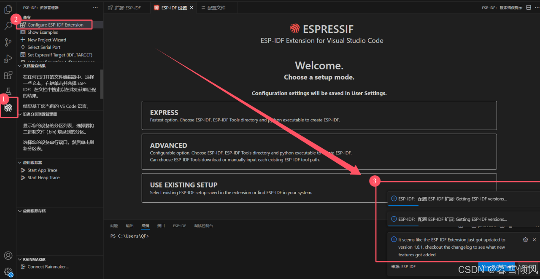Open the Explorer view in activity bar
Screen dimensions: 540x279
point(8,9)
